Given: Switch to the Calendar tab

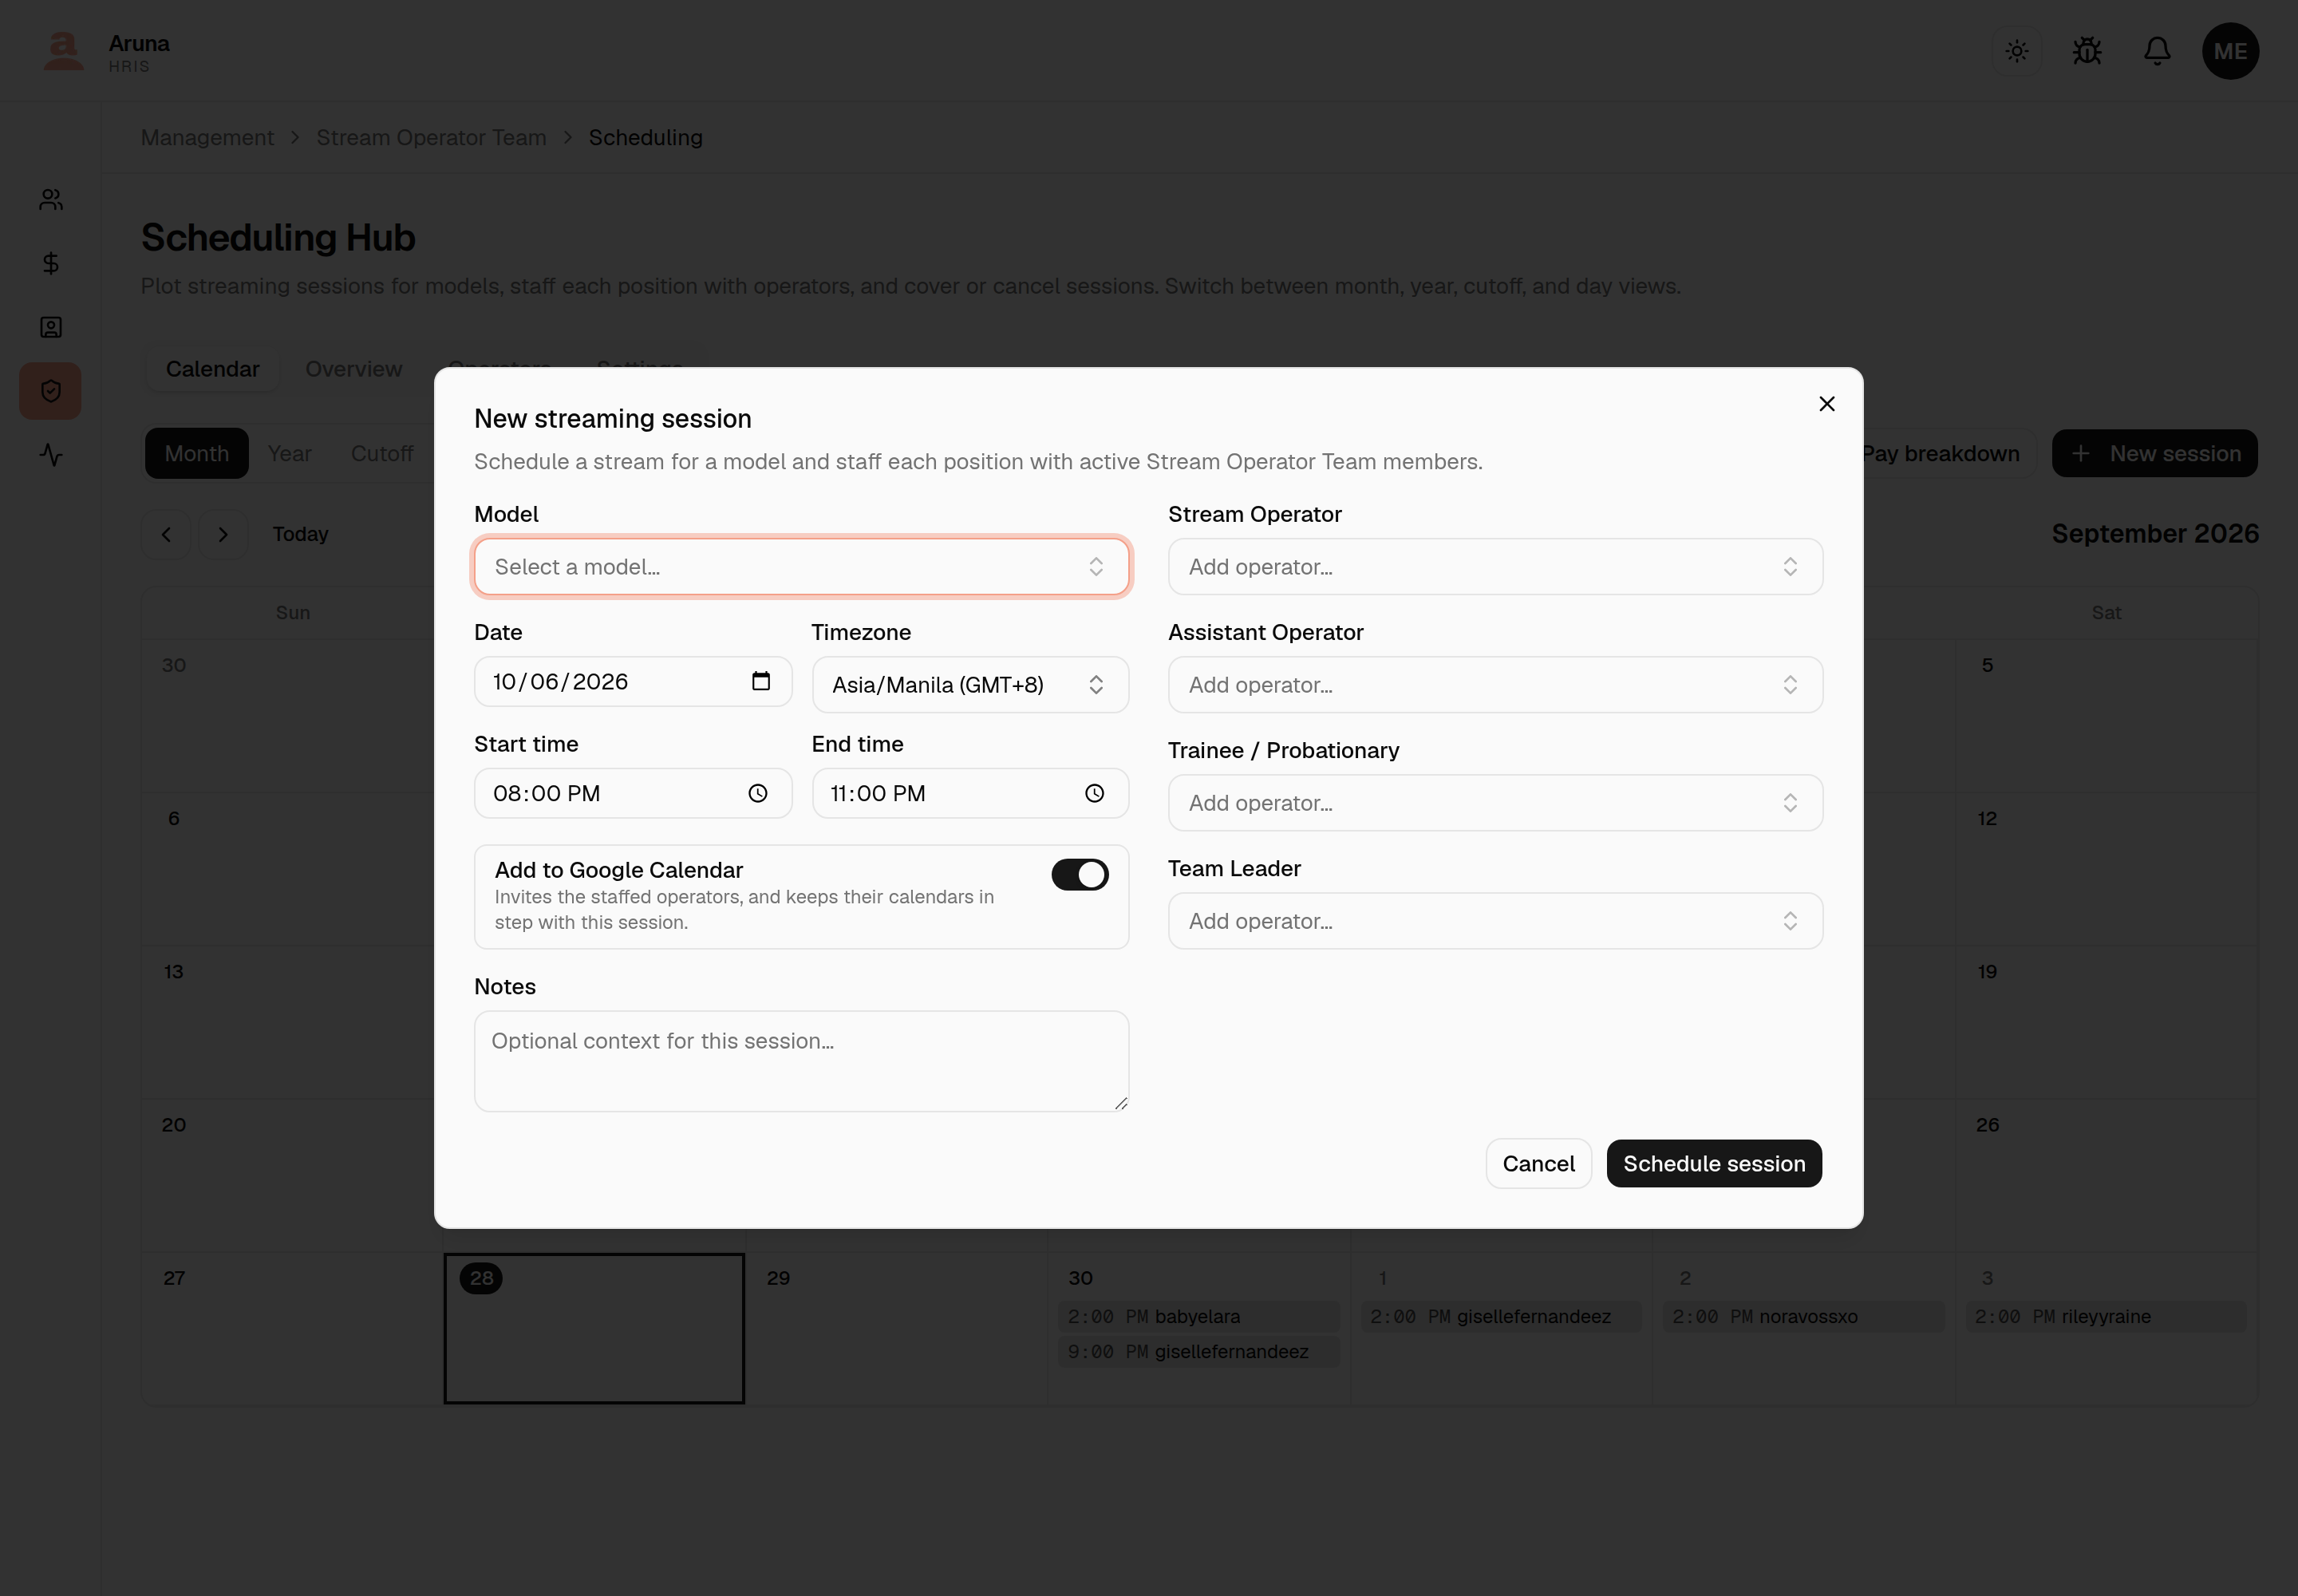Looking at the screenshot, I should click(x=212, y=369).
